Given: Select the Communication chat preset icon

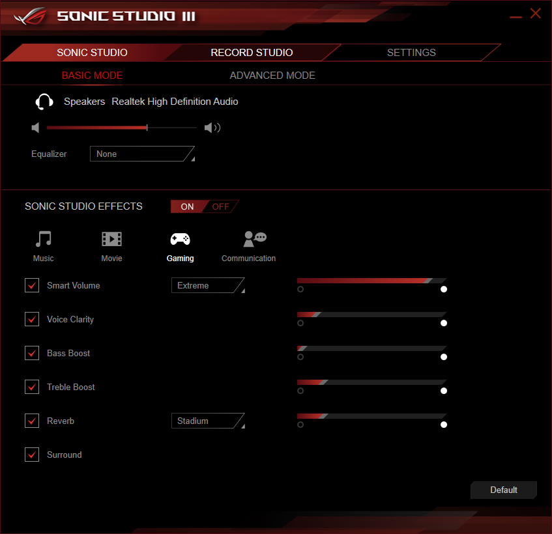Looking at the screenshot, I should pos(255,239).
